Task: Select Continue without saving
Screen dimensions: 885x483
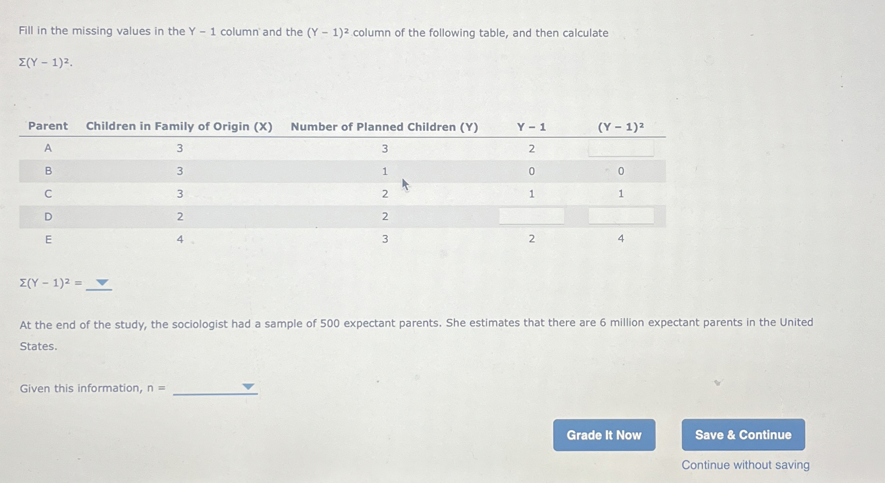Action: 745,464
